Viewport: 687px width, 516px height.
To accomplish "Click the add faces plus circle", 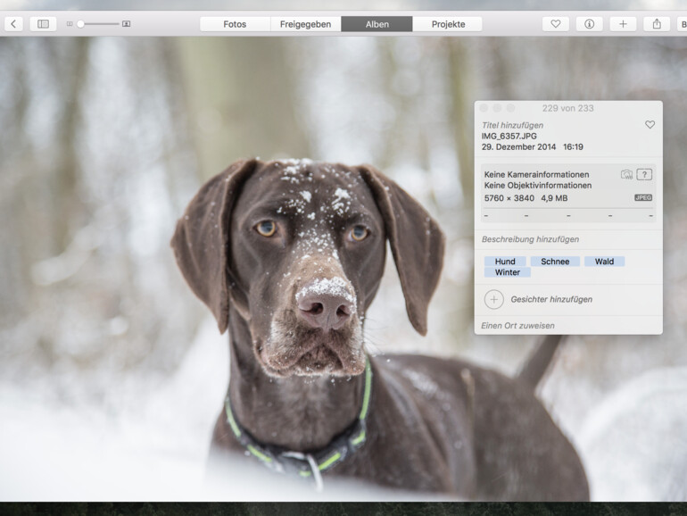I will pos(494,299).
